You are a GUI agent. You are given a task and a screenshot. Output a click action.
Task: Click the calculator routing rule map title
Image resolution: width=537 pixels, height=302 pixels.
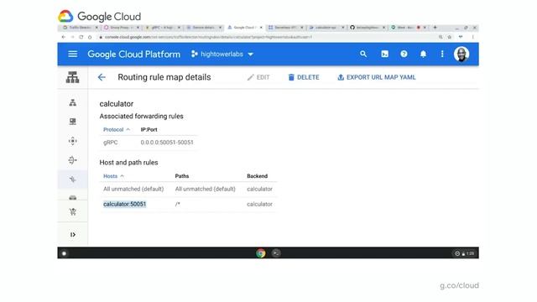[117, 104]
